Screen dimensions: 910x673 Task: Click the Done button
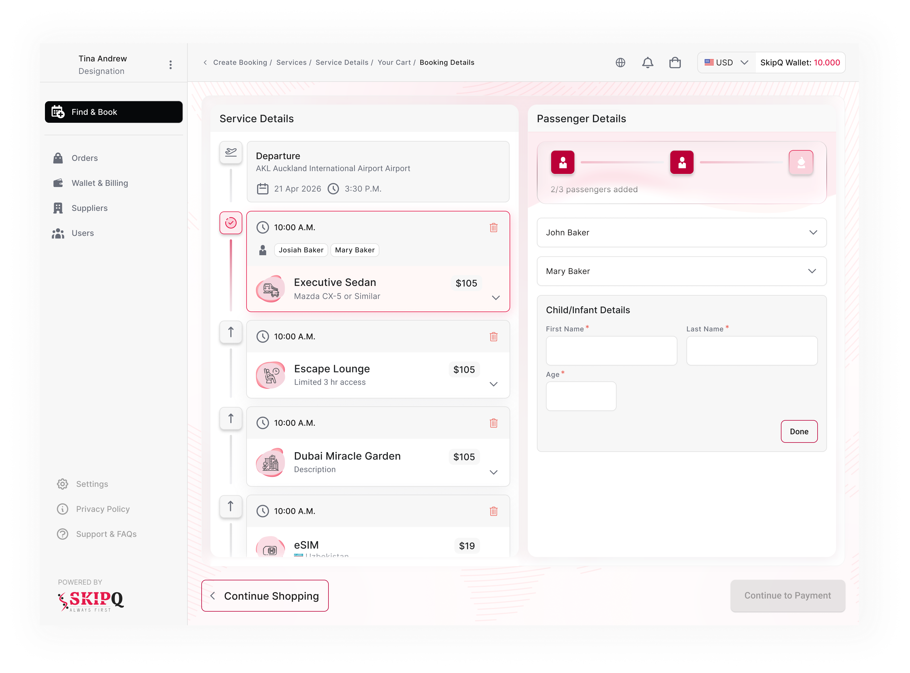pos(799,431)
